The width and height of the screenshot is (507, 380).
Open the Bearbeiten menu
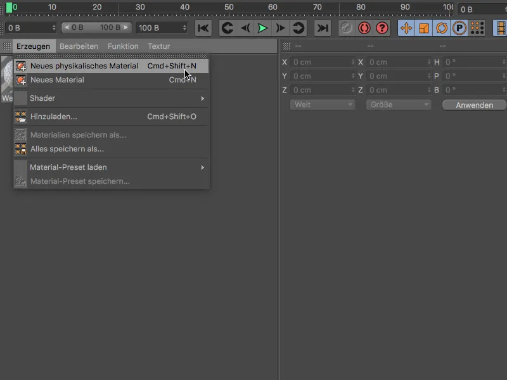78,46
